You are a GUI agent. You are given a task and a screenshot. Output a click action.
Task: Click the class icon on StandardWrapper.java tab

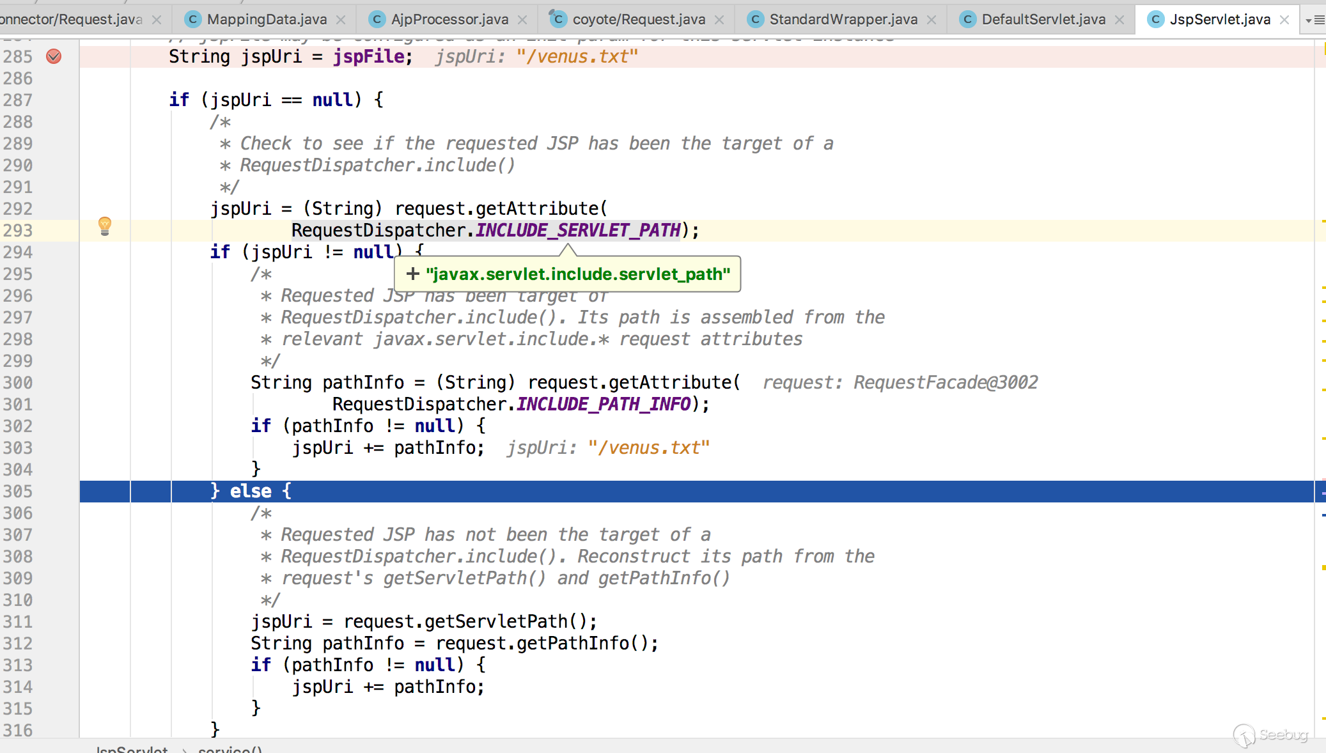tap(756, 20)
